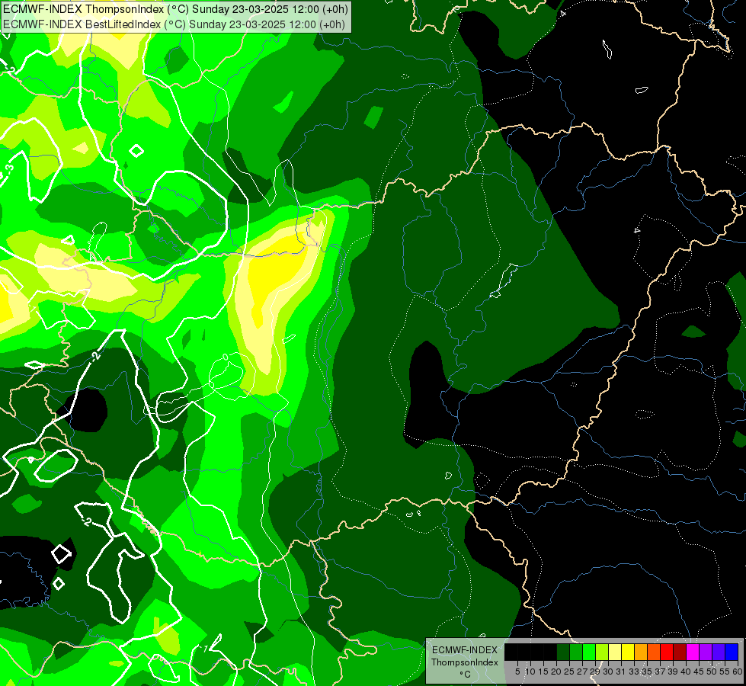Select the indigo 50–55 legend swatch
The image size is (746, 686).
coord(719,652)
